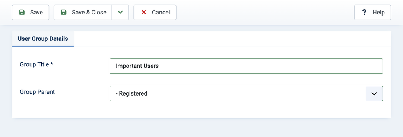Click the red X icon on Cancel
Screen dimensions: 403x137
(144, 12)
